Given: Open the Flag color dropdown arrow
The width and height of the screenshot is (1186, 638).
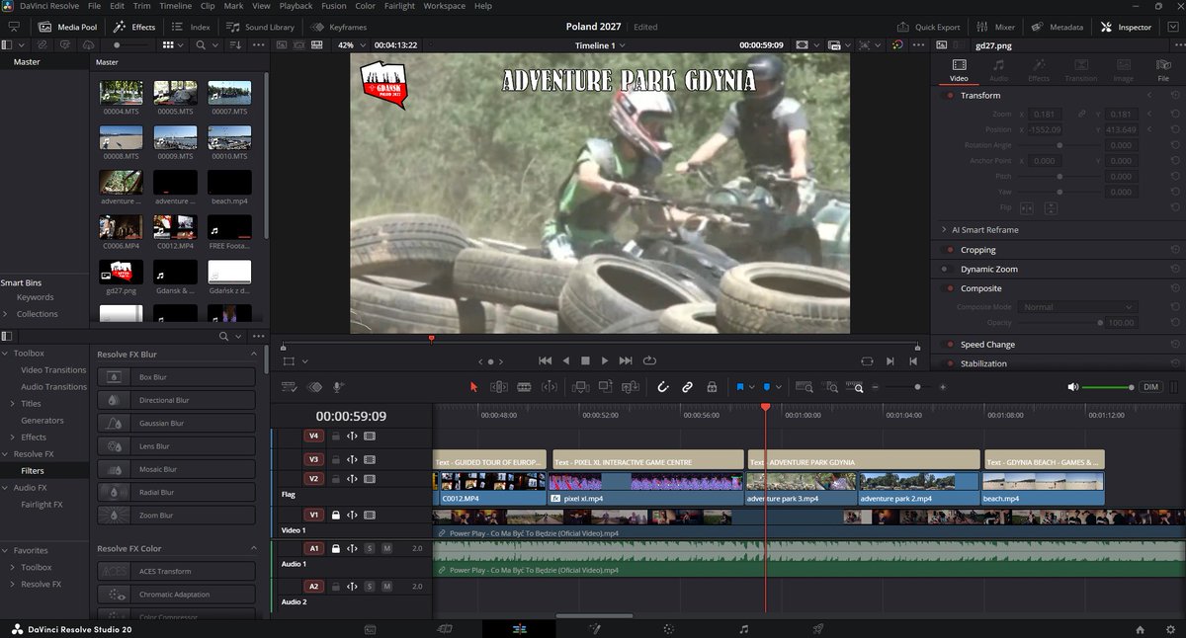Looking at the screenshot, I should [x=752, y=387].
